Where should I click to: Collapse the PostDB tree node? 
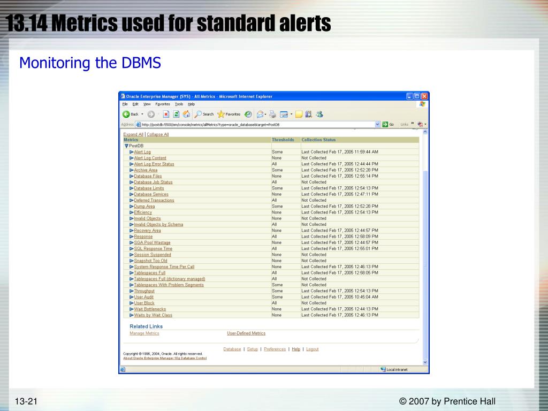[x=126, y=146]
